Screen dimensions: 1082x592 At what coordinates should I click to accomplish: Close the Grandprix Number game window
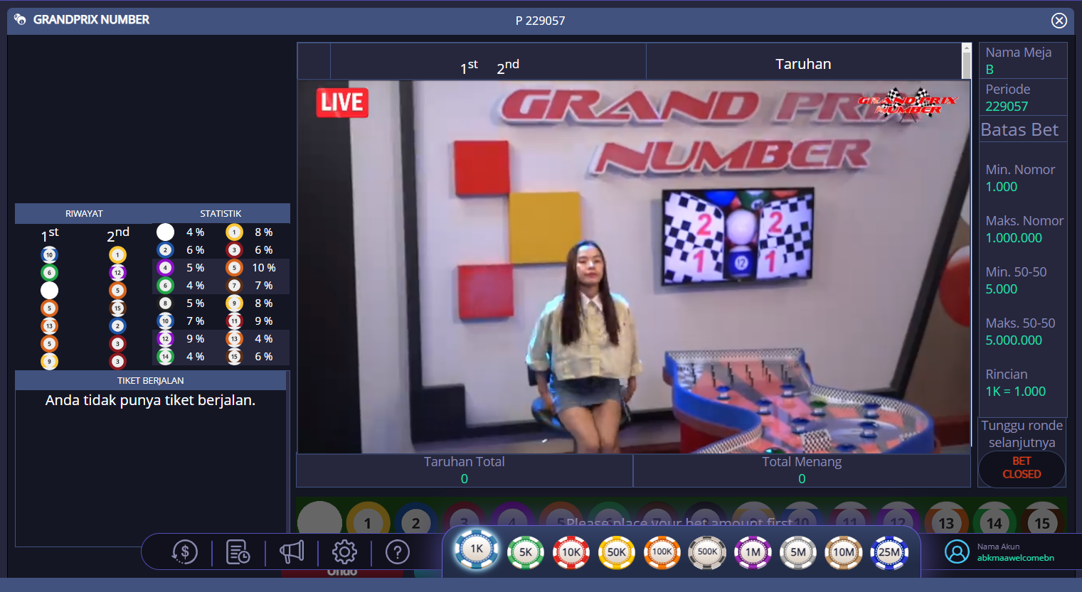click(x=1059, y=21)
